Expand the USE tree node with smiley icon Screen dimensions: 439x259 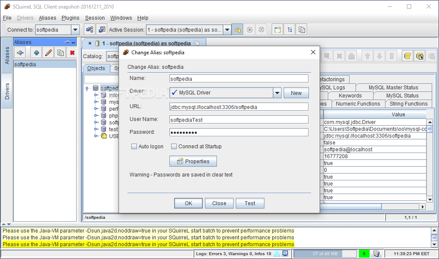click(x=96, y=136)
